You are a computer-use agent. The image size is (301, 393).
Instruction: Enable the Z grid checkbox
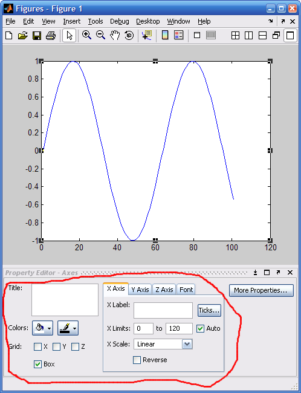tap(76, 346)
